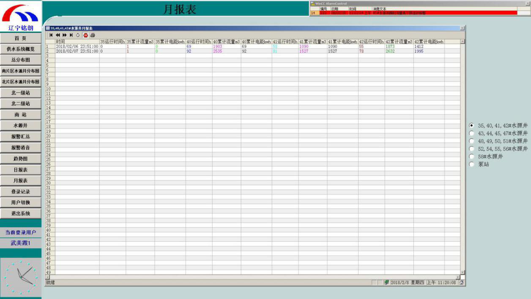Click the next record (fast-forward) icon
This screenshot has height=299, width=531.
click(65, 35)
